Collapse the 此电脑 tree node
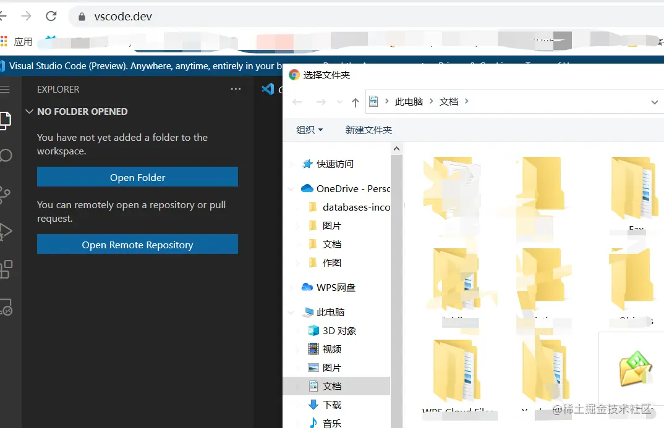664x428 pixels. [x=291, y=313]
